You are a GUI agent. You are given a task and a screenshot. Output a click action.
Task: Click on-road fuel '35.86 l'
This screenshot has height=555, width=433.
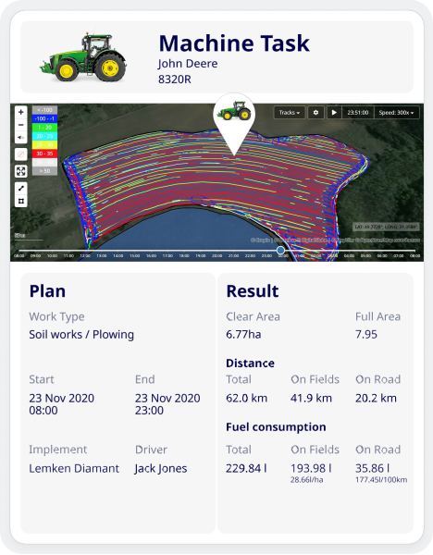[x=373, y=469]
